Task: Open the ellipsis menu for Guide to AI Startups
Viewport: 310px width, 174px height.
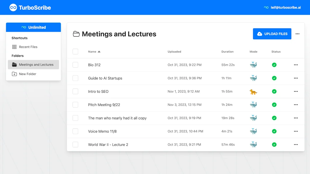Action: pos(296,78)
